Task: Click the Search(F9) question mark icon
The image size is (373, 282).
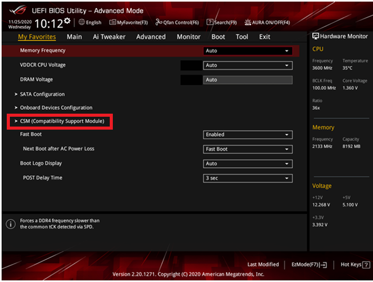Action: pyautogui.click(x=210, y=22)
